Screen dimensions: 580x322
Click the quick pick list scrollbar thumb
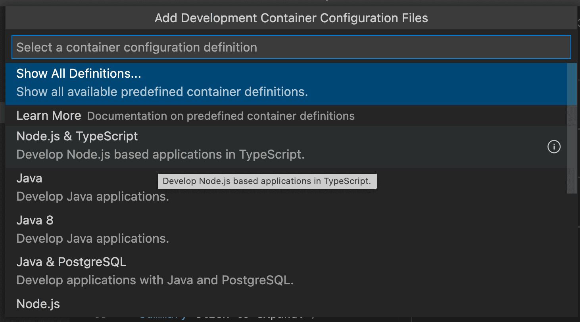click(x=572, y=127)
